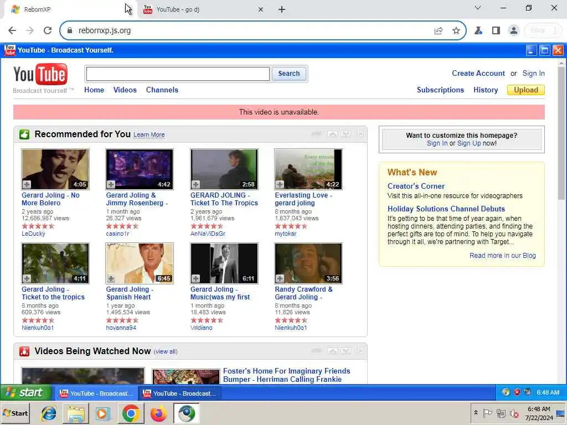Click the volume muted icon in system tray

[514, 413]
